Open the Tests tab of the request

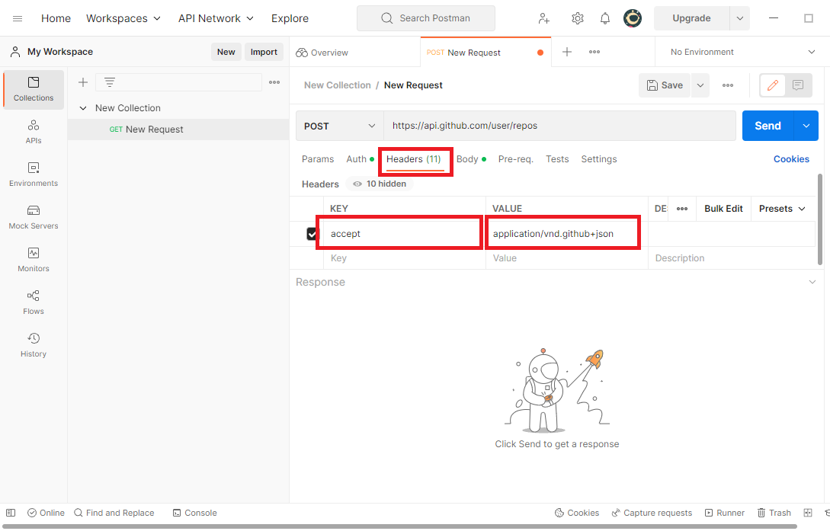[556, 158]
